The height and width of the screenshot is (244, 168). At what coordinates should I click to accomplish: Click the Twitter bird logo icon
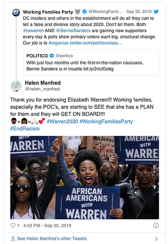point(156,12)
